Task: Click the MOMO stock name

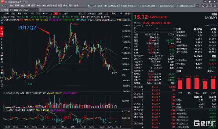Action: click(x=211, y=18)
